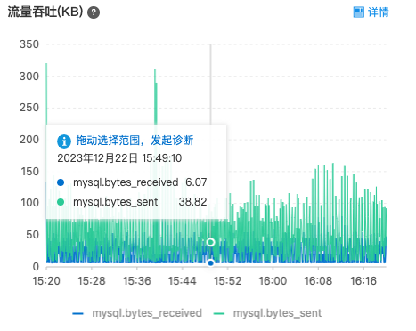
Task: Click the 15:36 x-axis label
Action: tap(137, 280)
